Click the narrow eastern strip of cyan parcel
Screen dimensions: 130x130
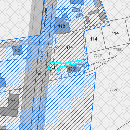[x=71, y=63]
